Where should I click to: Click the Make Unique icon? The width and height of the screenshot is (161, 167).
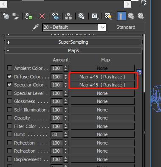68,16
